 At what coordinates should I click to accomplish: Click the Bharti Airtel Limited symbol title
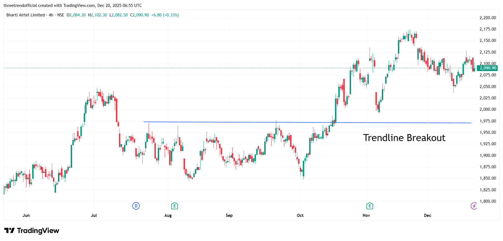click(x=26, y=15)
